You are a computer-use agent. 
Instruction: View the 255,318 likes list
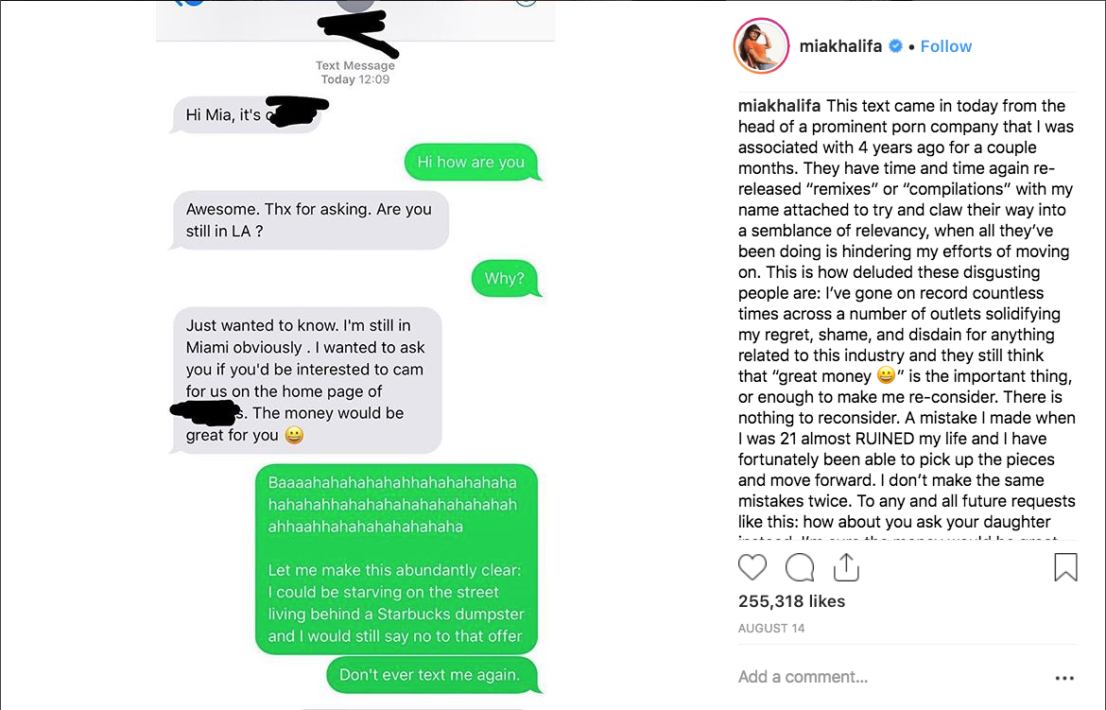(791, 601)
